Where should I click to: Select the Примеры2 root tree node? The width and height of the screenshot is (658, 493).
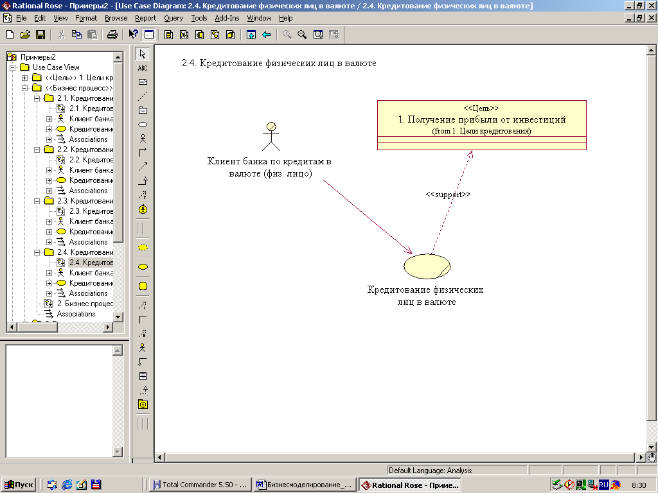click(x=38, y=57)
